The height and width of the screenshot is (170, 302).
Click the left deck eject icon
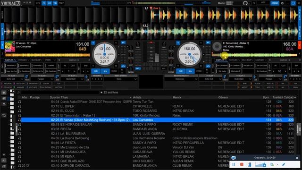coord(116,66)
